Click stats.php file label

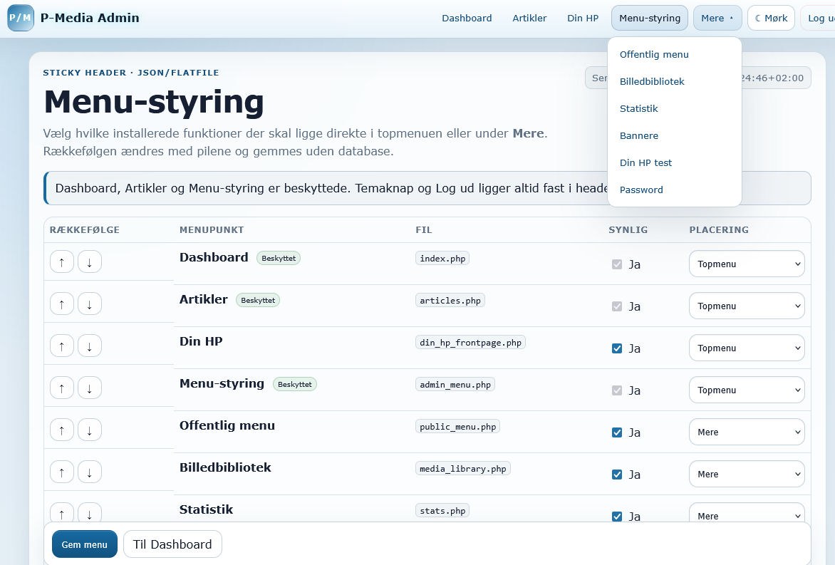pyautogui.click(x=442, y=511)
